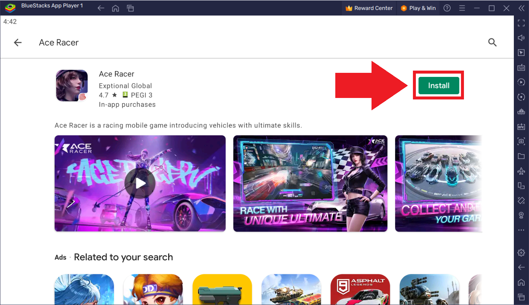The image size is (529, 305).
Task: Open the Multi-instance manager in the sidebar
Action: point(521,112)
